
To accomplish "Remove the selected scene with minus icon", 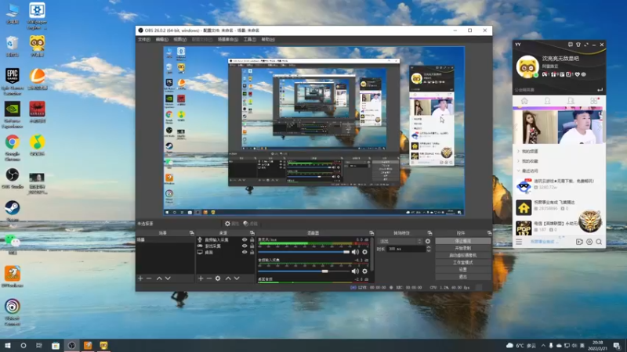I will pyautogui.click(x=149, y=278).
